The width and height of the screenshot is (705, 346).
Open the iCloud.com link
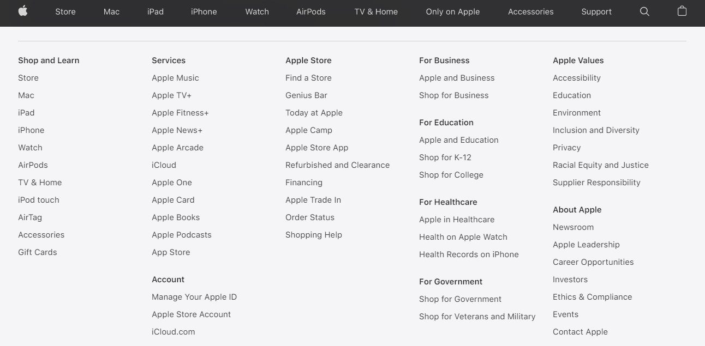[x=173, y=331]
